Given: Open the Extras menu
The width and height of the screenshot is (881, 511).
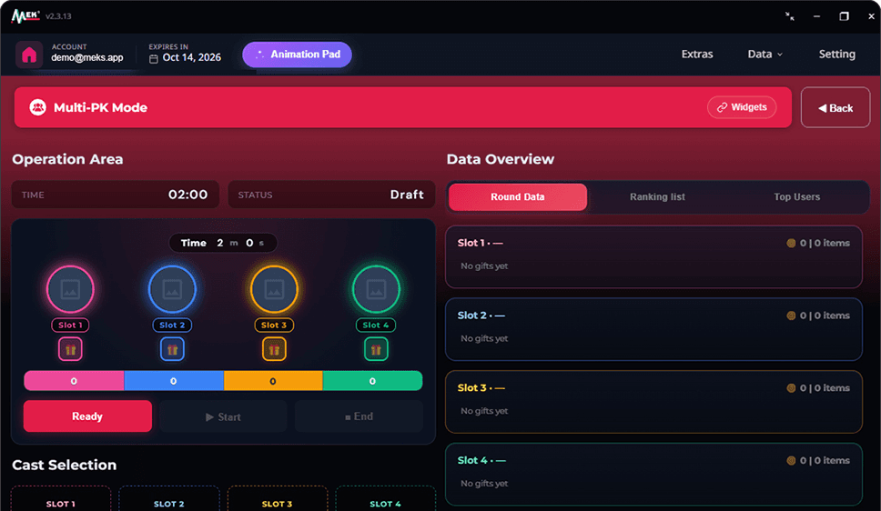Looking at the screenshot, I should tap(697, 55).
